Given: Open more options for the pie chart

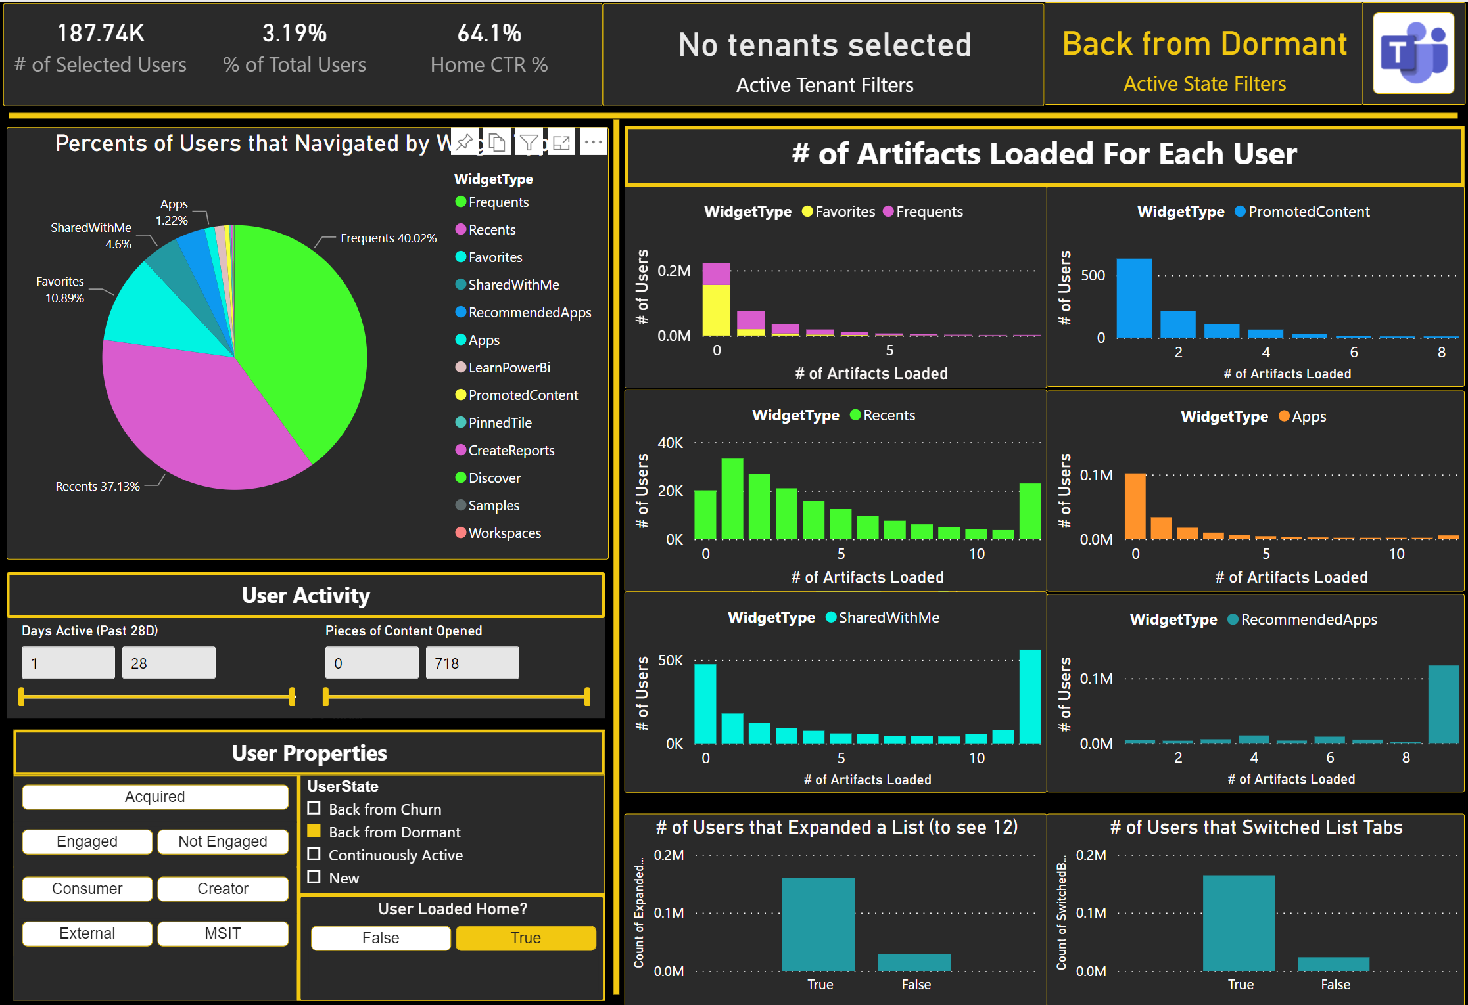Looking at the screenshot, I should pos(593,141).
